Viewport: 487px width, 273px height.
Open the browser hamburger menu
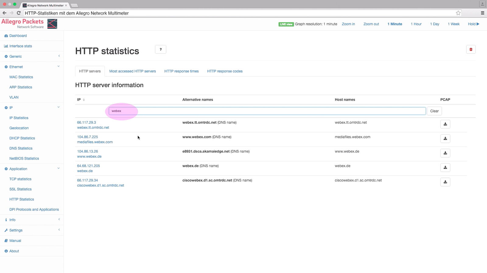(x=482, y=13)
